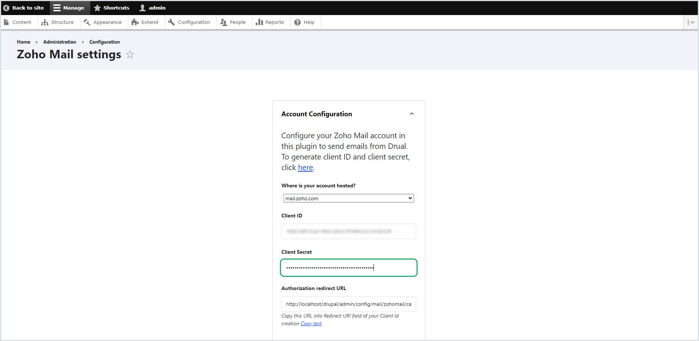Screen dimensions: 699x341
Task: Click the Shortcuts star icon
Action: tap(97, 8)
